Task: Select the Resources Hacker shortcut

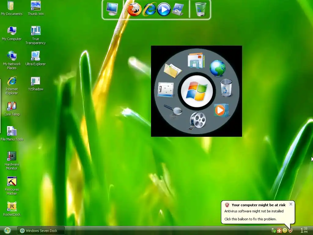Action: (12, 186)
